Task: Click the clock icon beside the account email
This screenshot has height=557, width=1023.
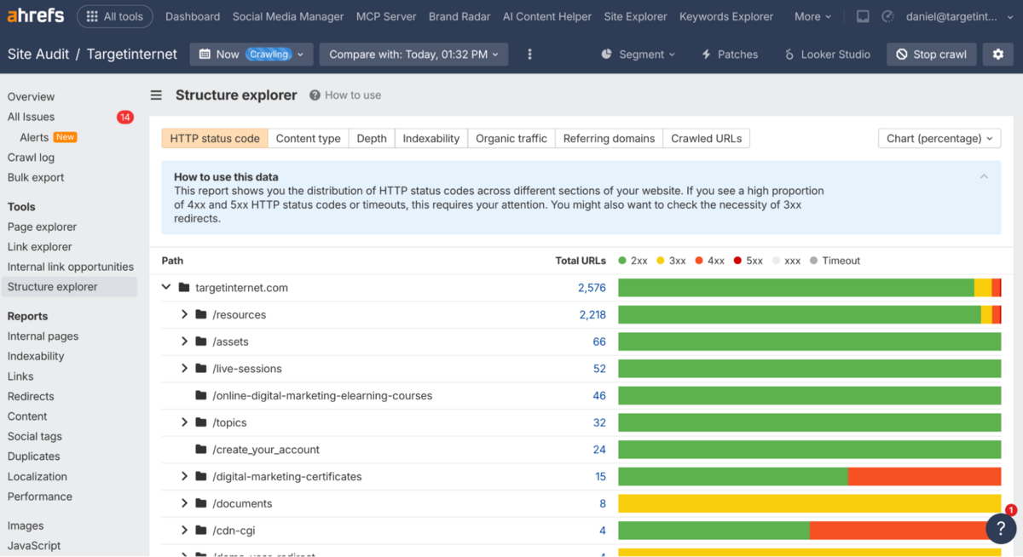Action: (x=887, y=16)
